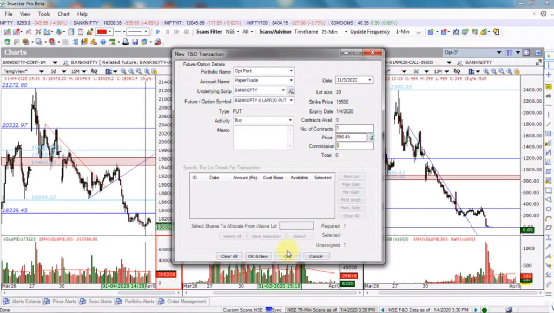Open the Opt-3 layout dropdown
The image size is (554, 313).
(x=498, y=52)
